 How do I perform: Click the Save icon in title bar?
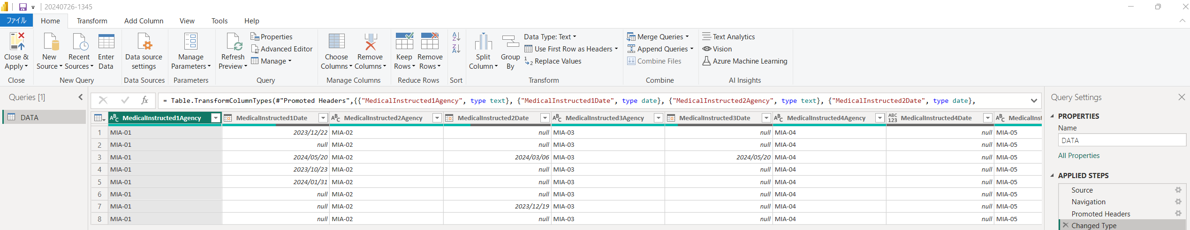tap(23, 7)
